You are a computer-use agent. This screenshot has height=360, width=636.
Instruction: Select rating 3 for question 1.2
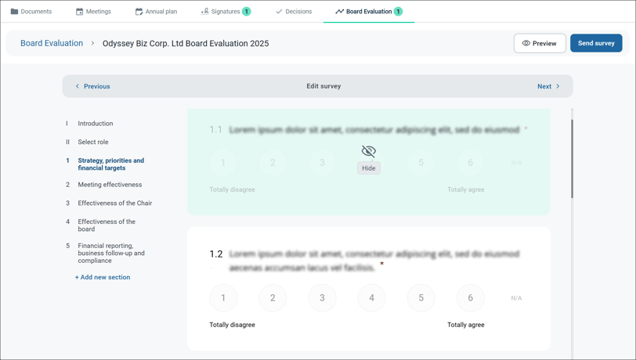pyautogui.click(x=322, y=298)
